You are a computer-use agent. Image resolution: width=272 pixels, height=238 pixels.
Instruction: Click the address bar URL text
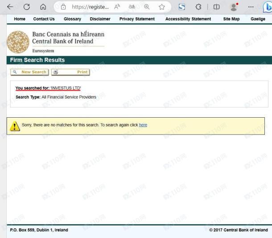point(90,7)
